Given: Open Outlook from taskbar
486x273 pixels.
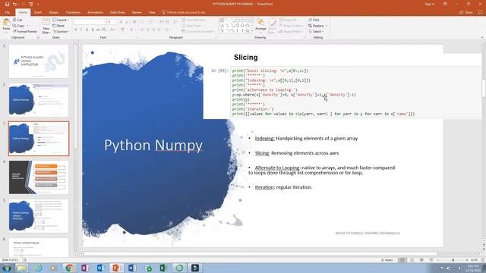Looking at the screenshot, I should pos(101,268).
